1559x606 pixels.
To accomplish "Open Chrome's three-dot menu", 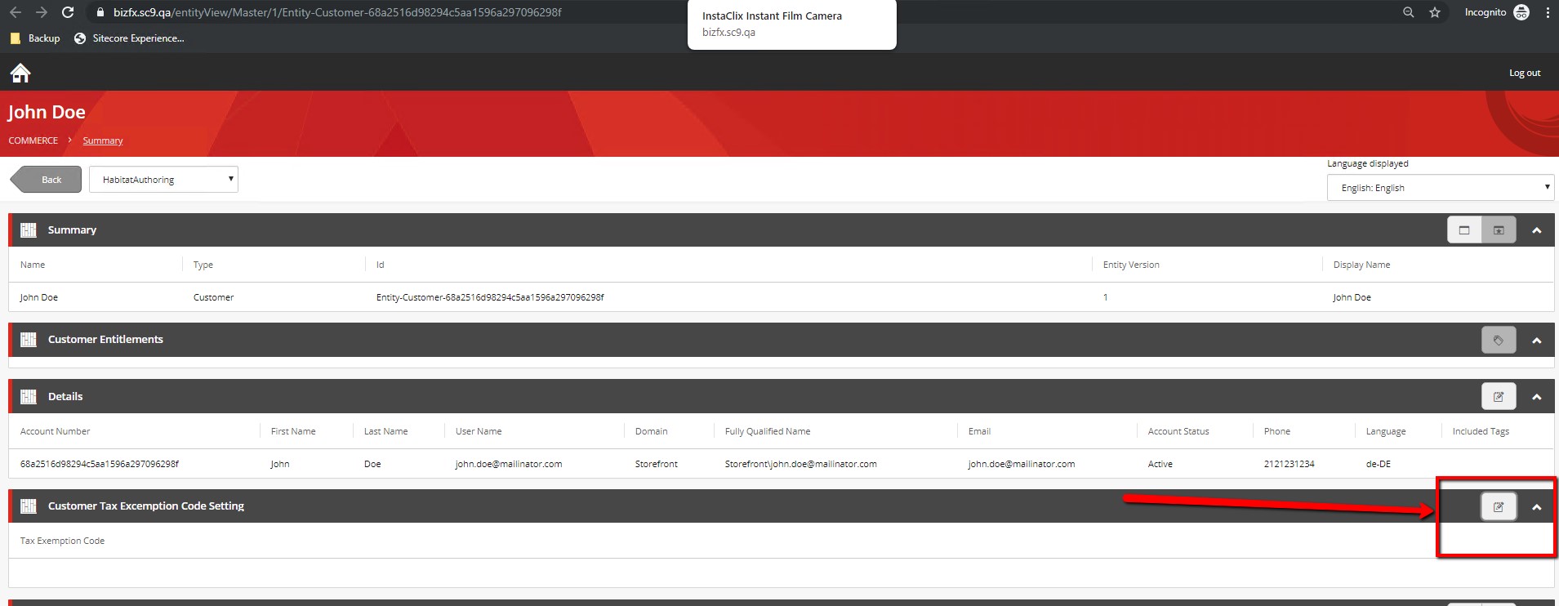I will click(1548, 12).
